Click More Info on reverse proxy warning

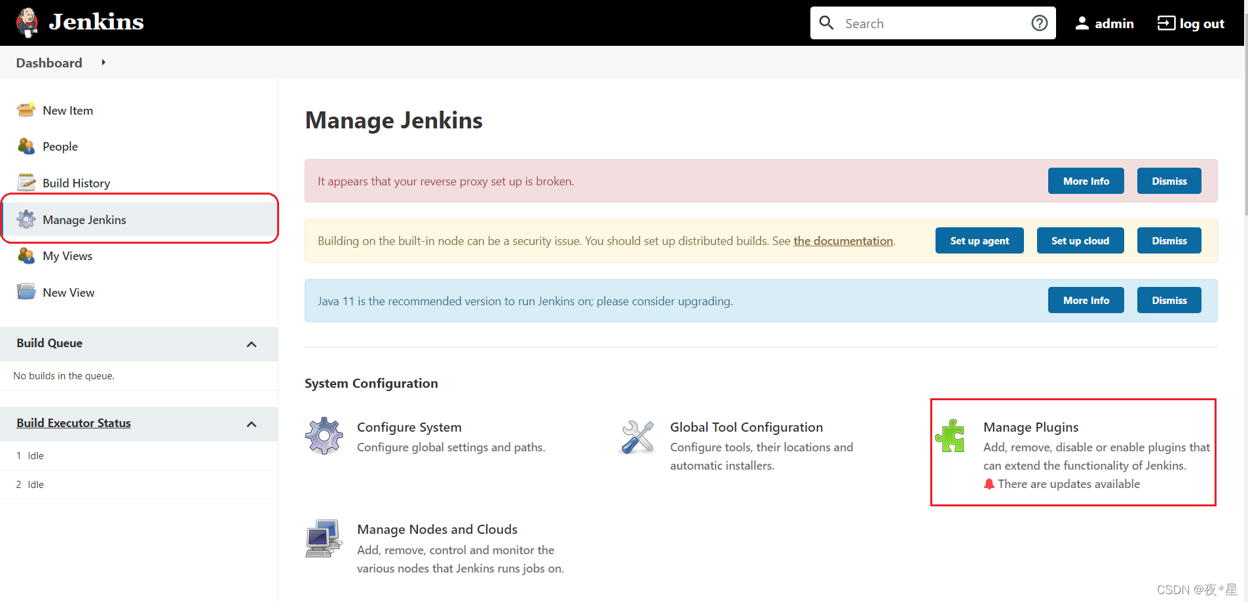tap(1086, 181)
